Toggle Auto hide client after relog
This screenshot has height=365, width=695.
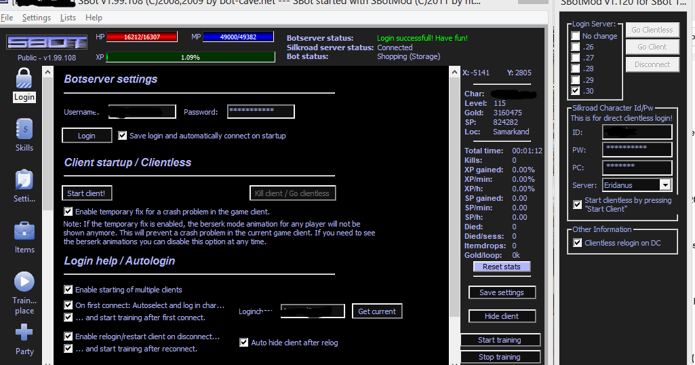(x=244, y=343)
